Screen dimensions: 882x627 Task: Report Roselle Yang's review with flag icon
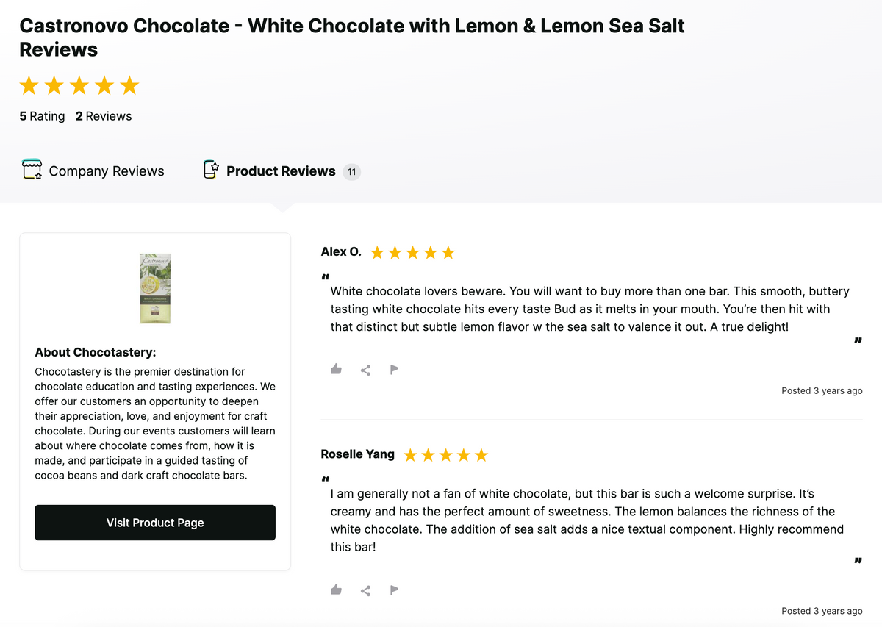click(x=394, y=590)
